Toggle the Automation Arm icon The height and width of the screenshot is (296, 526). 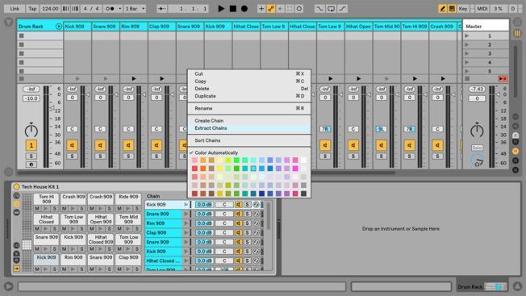pos(271,8)
